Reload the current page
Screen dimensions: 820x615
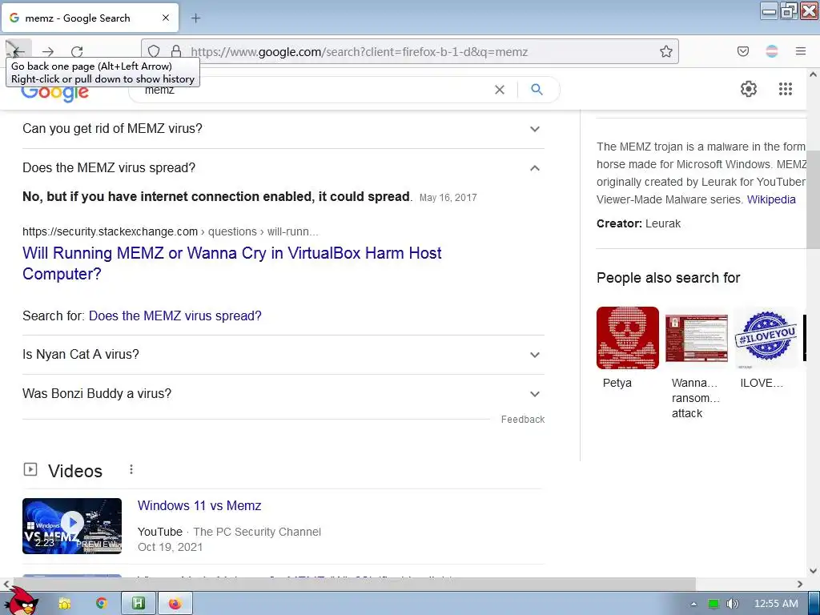coord(77,51)
